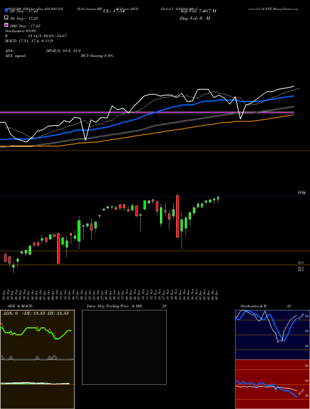Click the 'ADX: 0 +DY: 58.33 -DY: 58.33' readout

[x=35, y=313]
